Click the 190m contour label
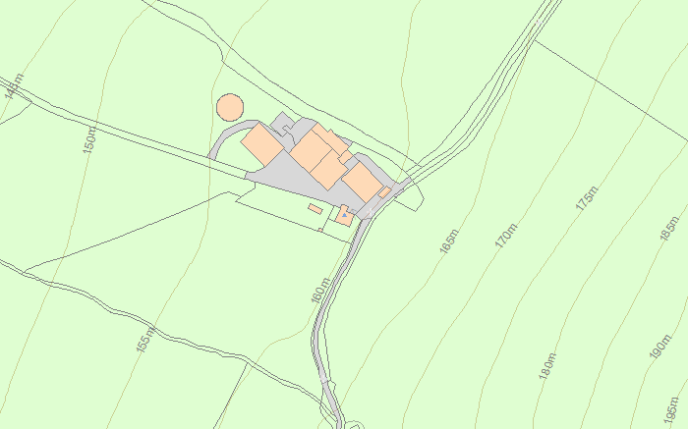The image size is (688, 429). (659, 347)
